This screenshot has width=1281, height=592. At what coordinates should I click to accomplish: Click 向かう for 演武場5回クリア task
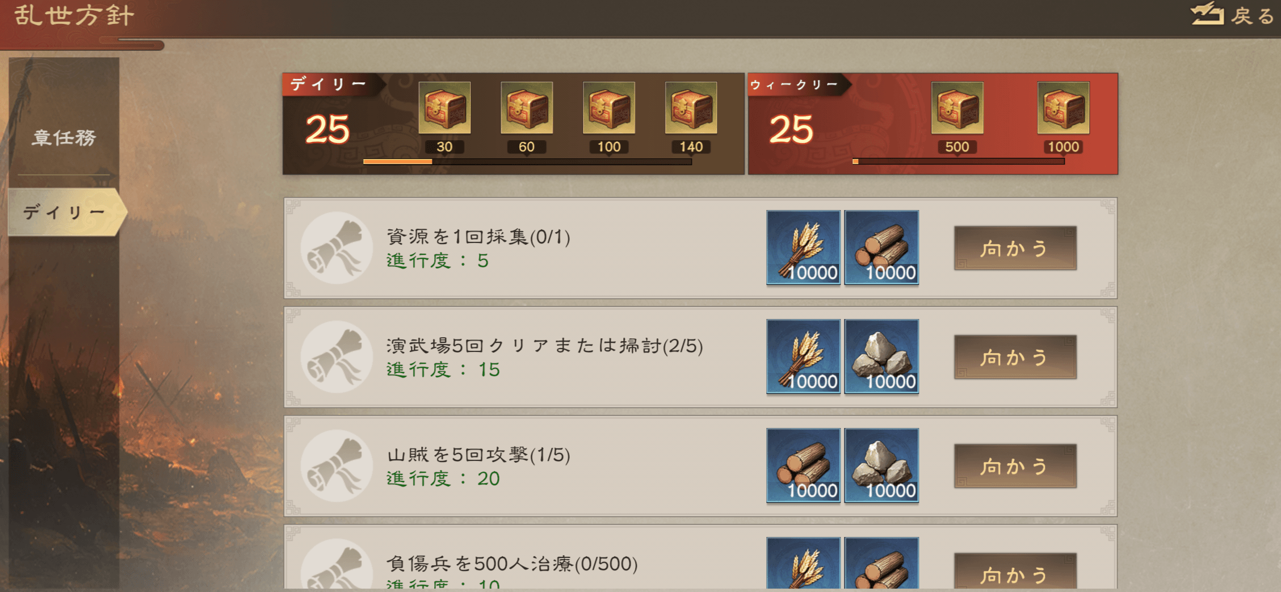[1015, 357]
